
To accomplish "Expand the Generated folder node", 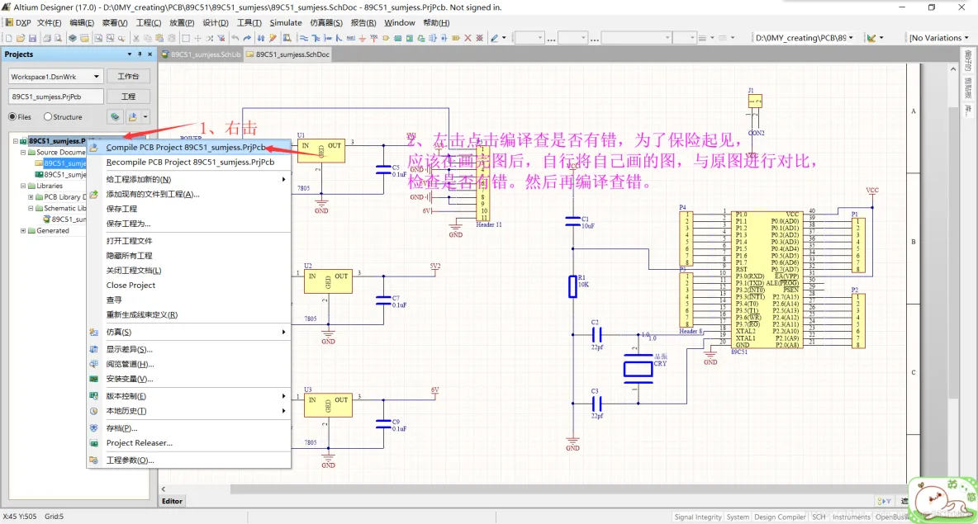I will (x=23, y=230).
